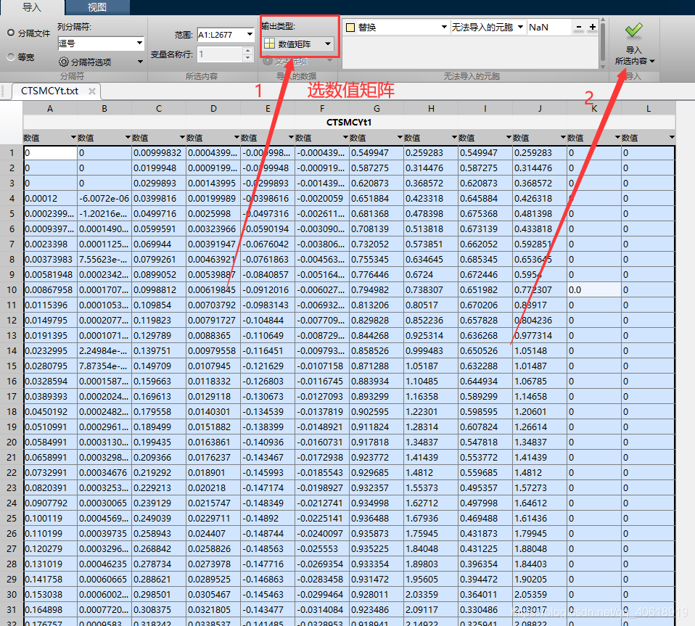Select the 分隔文件 radio button
Screen dimensions: 695x626
click(x=11, y=33)
